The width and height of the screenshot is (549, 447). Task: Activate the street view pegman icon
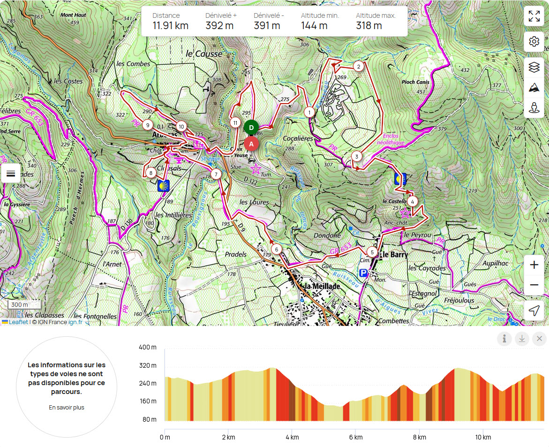[534, 108]
